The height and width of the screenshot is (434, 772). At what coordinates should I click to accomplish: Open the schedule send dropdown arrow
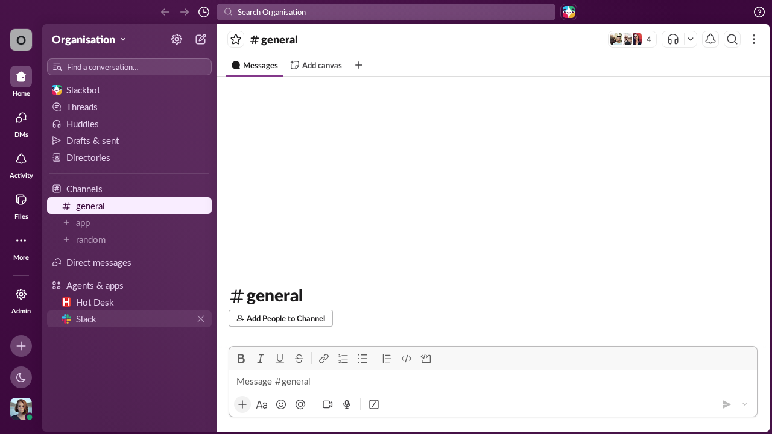(745, 404)
